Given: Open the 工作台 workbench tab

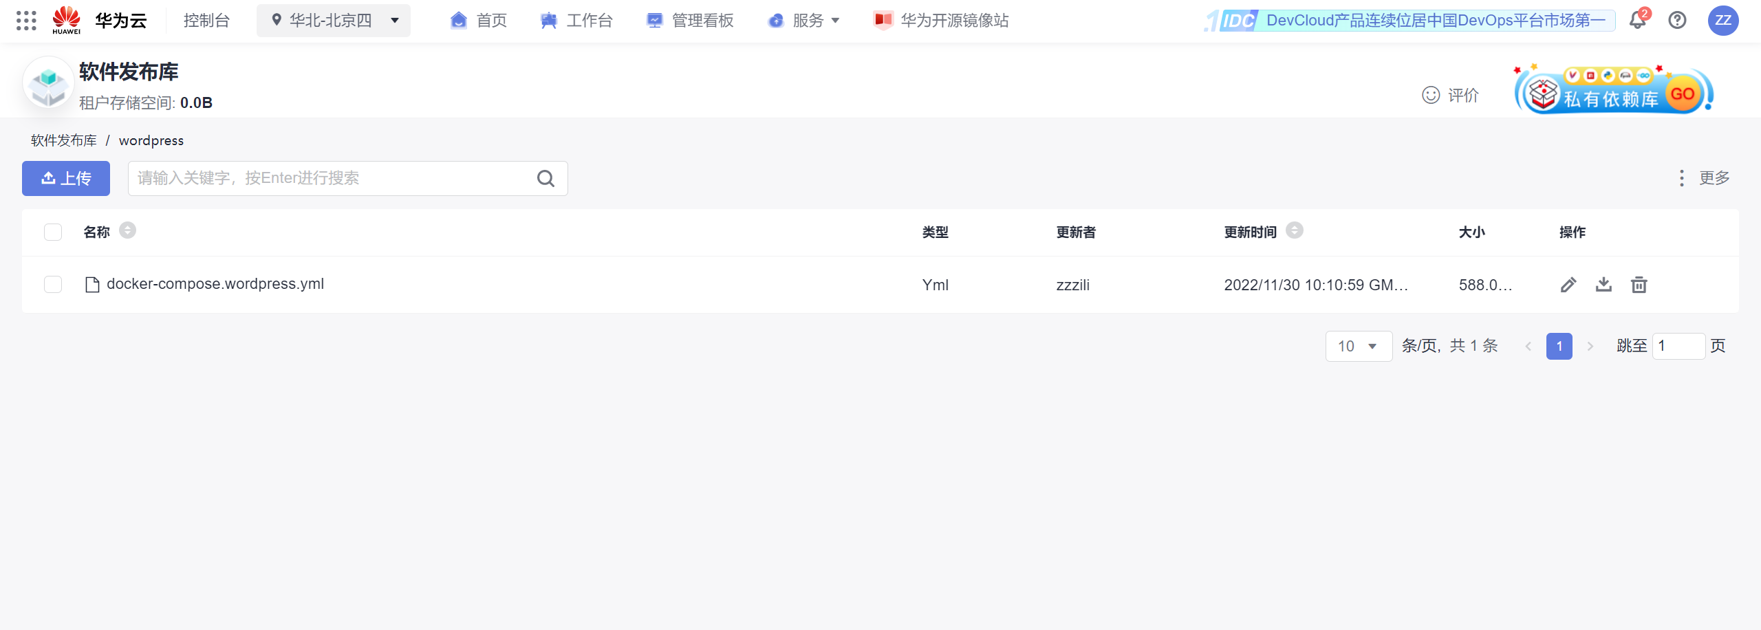Looking at the screenshot, I should click(576, 21).
